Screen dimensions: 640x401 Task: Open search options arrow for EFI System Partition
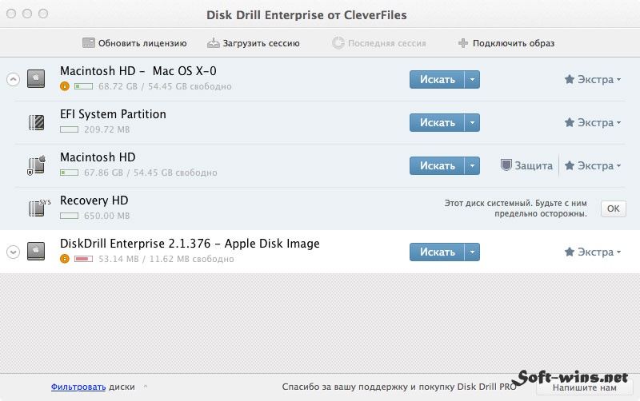(x=472, y=122)
